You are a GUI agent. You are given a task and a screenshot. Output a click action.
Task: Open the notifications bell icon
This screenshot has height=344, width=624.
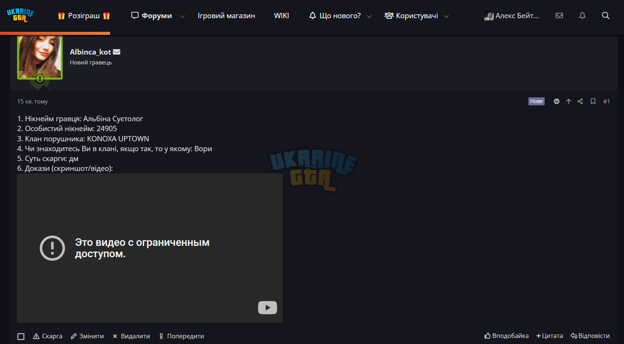[x=582, y=16]
